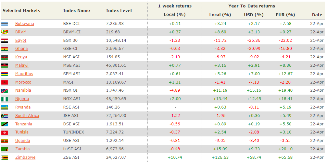
Task: Open the Nigeria market link
Action: point(22,99)
